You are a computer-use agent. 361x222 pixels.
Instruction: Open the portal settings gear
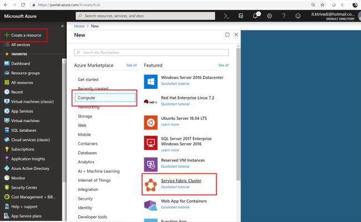[x=269, y=16]
